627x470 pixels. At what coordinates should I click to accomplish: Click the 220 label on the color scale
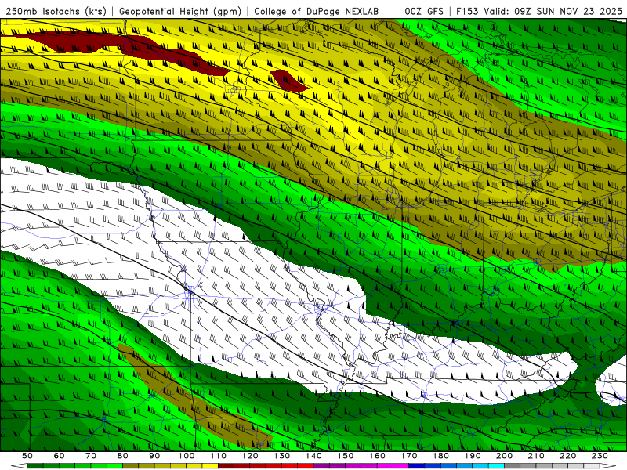click(567, 456)
